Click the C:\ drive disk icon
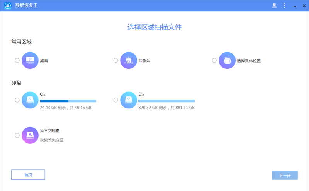Screen dimensions: 309x191 tap(30, 100)
